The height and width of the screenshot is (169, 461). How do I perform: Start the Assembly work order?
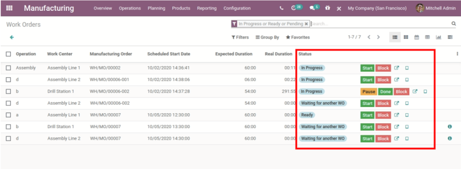[367, 68]
